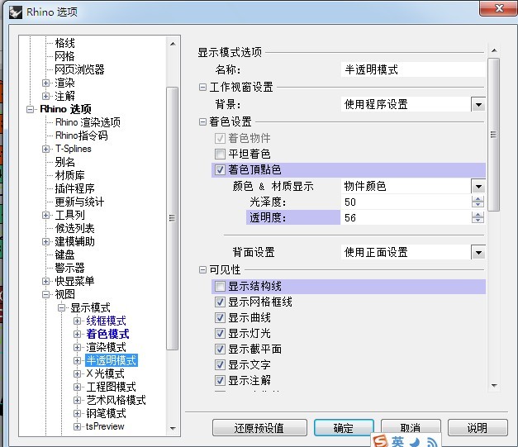Select 钢笔模式 display mode
The image size is (518, 447).
(x=106, y=413)
